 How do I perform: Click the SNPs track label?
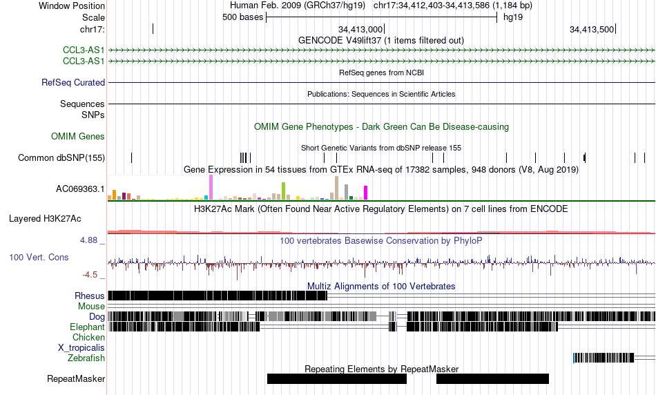[x=93, y=115]
